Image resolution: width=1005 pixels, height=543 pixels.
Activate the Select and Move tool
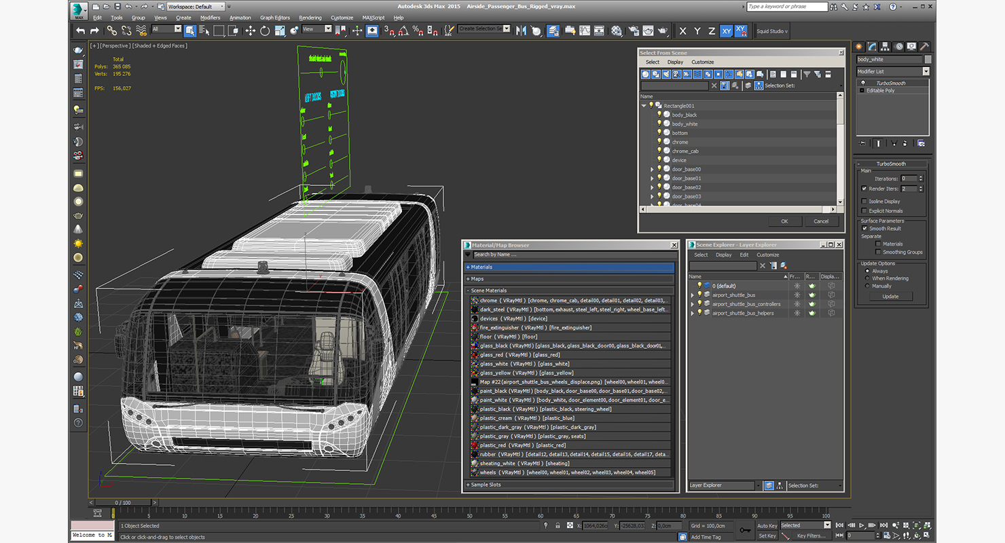pyautogui.click(x=250, y=31)
